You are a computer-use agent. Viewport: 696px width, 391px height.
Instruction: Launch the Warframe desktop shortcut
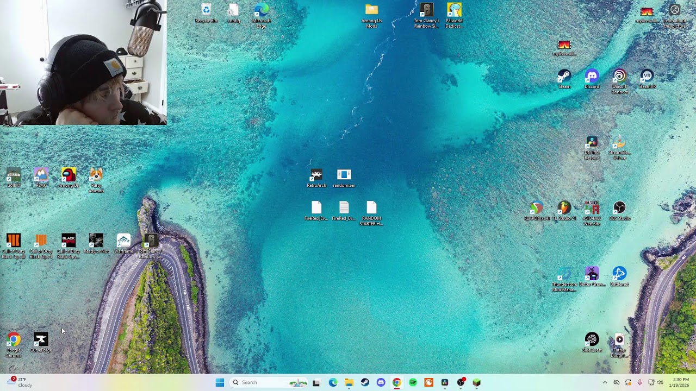[x=123, y=244]
